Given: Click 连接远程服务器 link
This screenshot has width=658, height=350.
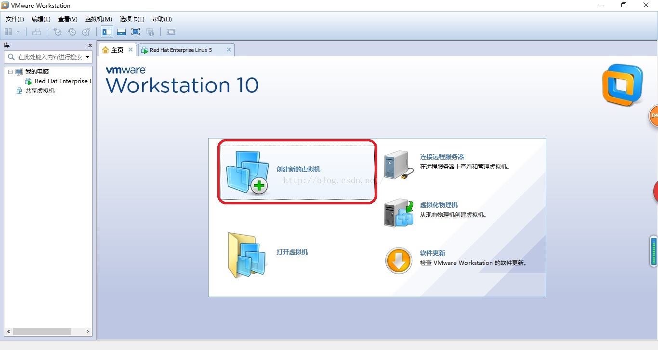Looking at the screenshot, I should [x=442, y=157].
